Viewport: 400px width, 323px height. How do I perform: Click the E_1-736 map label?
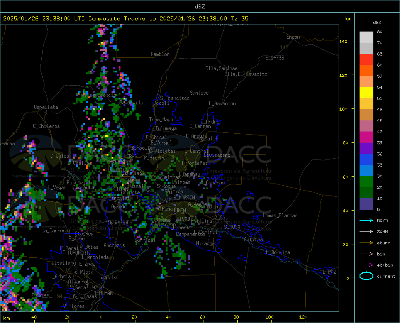(275, 58)
